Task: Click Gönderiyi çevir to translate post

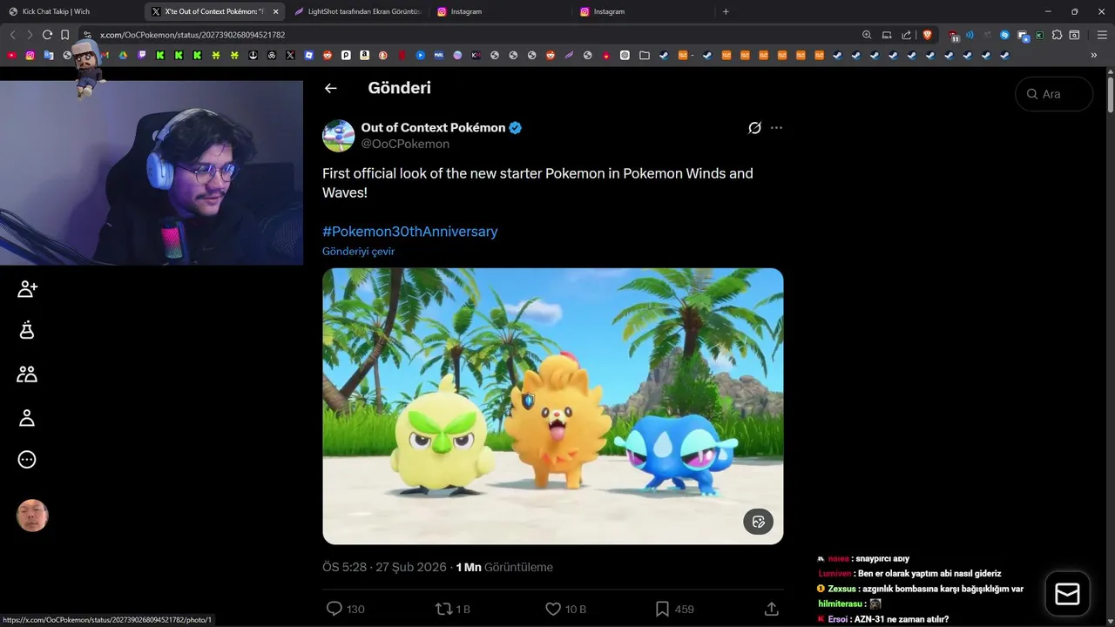Action: click(x=358, y=251)
